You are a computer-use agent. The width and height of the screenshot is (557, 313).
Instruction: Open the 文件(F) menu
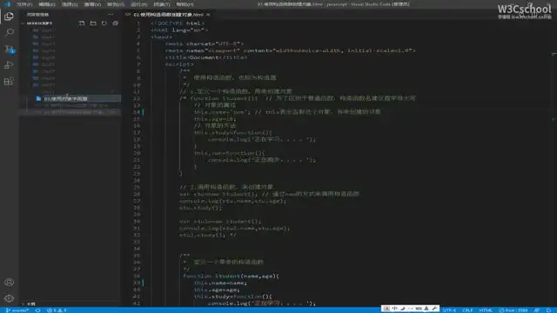pos(24,4)
